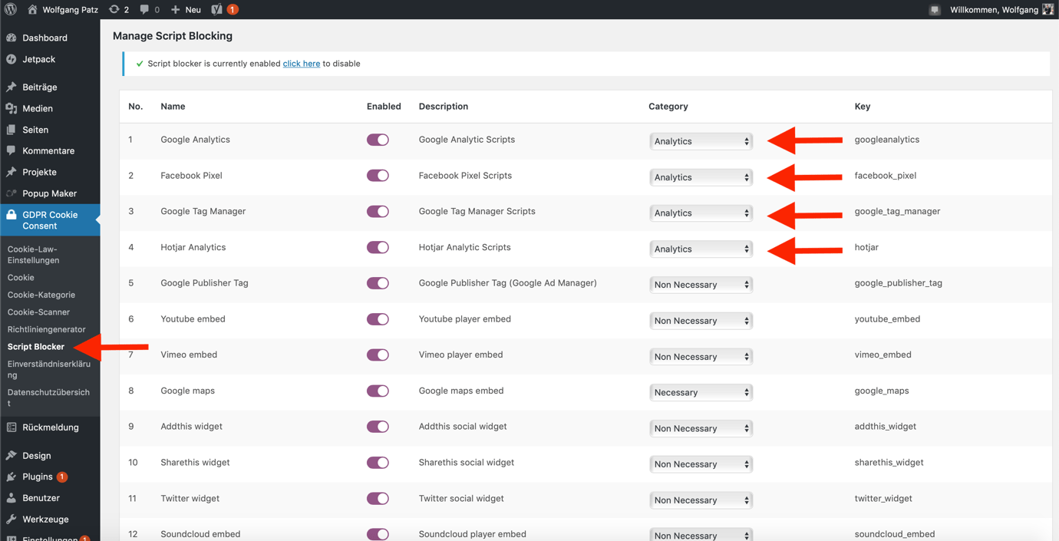This screenshot has height=541, width=1059.
Task: Toggle the Google Tag Manager switch
Action: (378, 211)
